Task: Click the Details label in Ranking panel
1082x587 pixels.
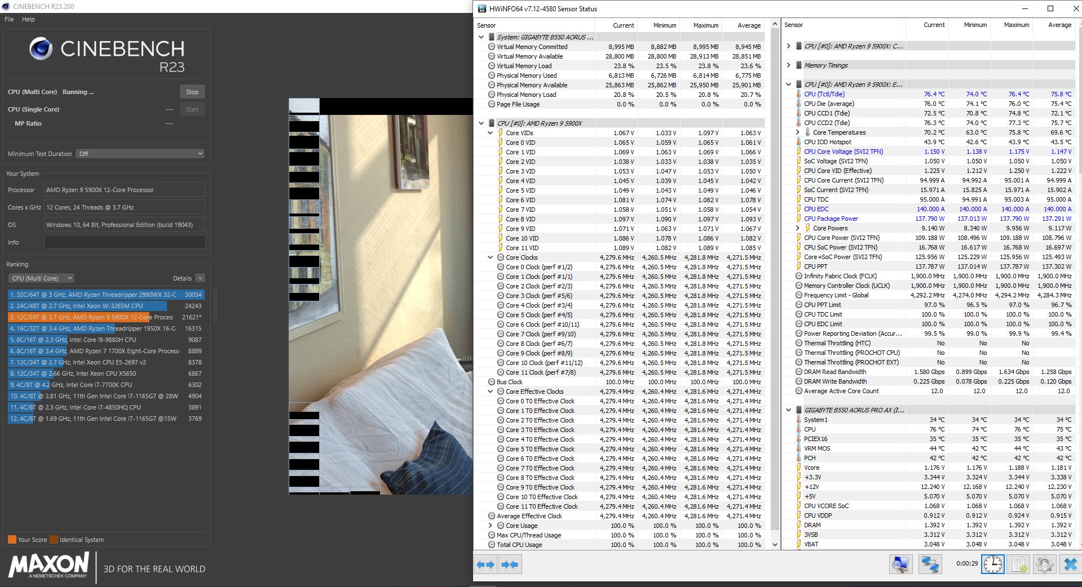Action: click(x=182, y=278)
